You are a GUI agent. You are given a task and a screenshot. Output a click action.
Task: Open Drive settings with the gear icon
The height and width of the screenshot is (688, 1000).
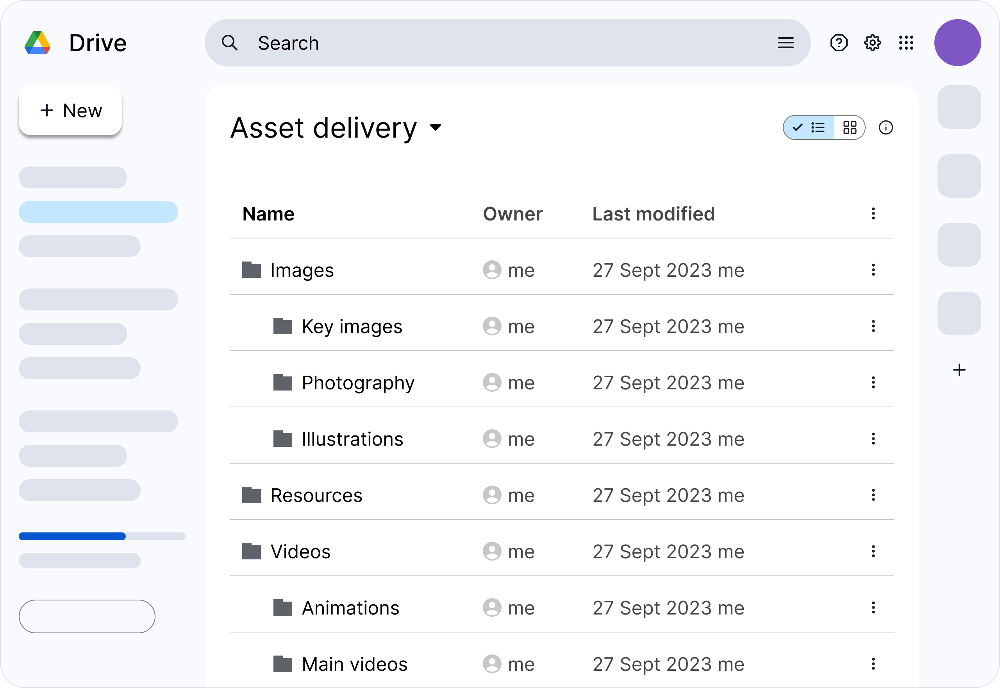pos(872,43)
